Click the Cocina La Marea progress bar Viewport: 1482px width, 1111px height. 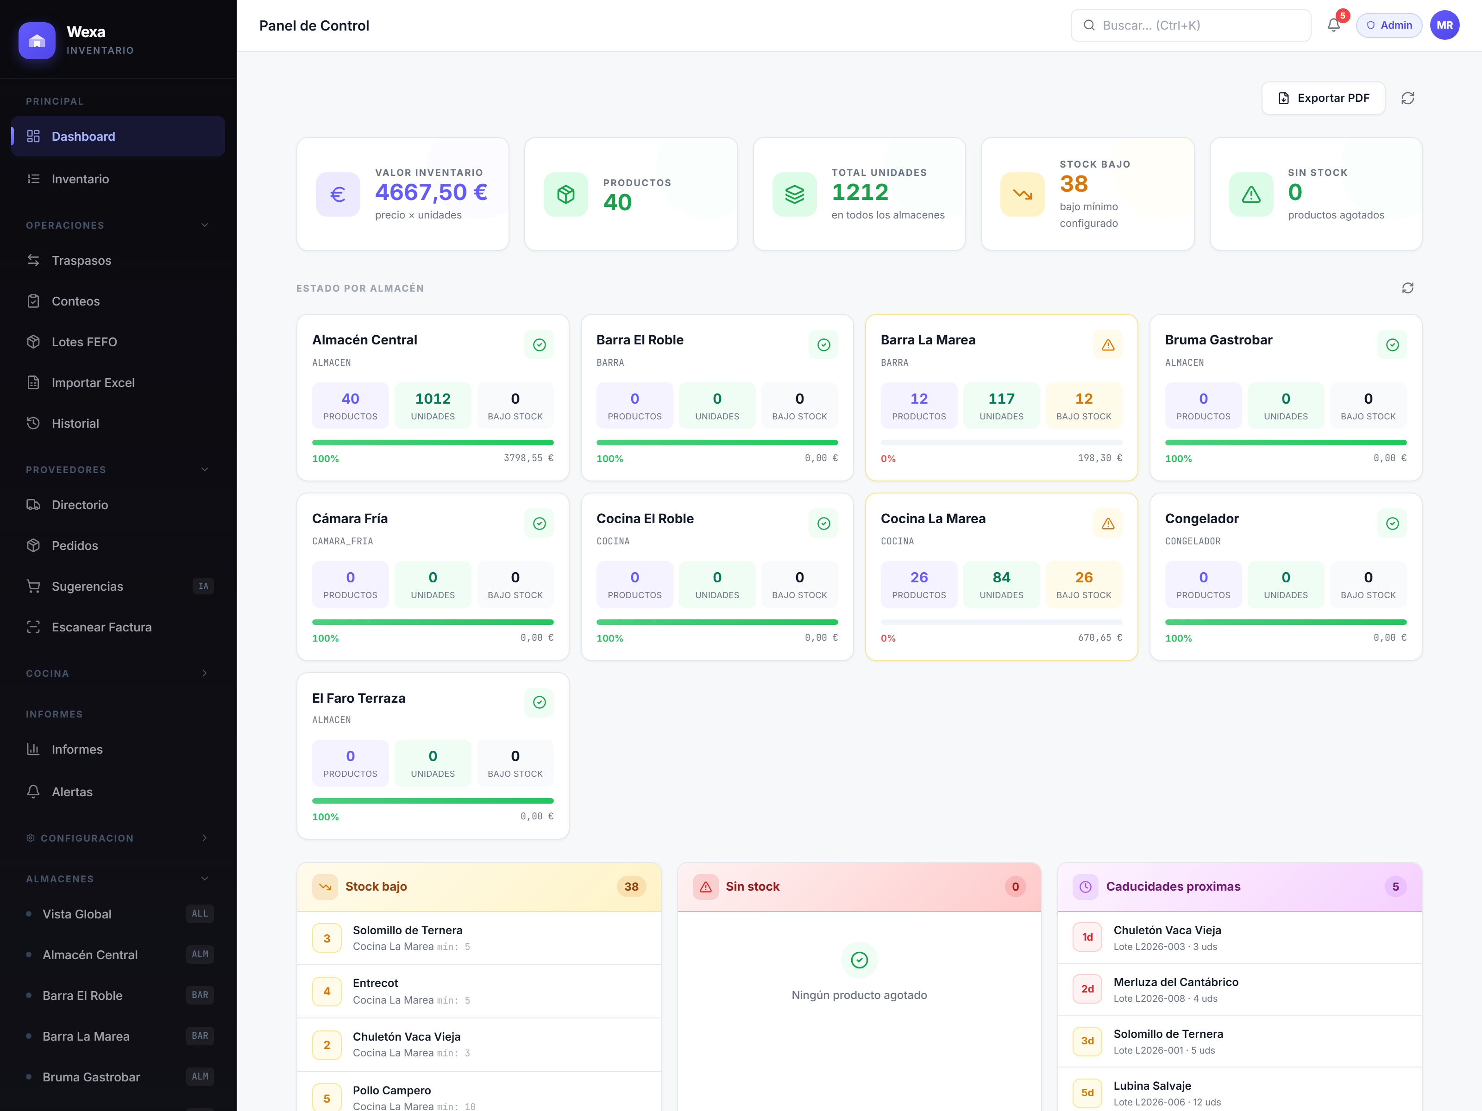tap(1001, 622)
